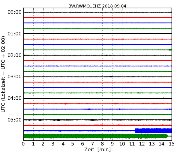Click the plot title BW.RWMO..EHZ 2018-09-04
The width and height of the screenshot is (195, 156).
[x=97, y=6]
